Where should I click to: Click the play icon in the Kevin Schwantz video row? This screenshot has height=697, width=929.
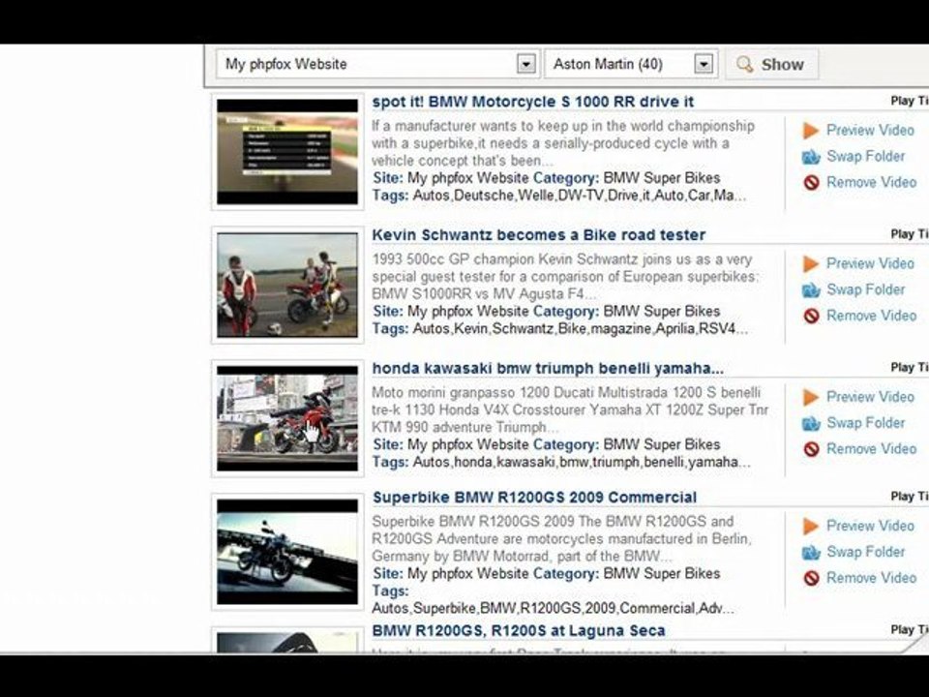click(x=811, y=263)
